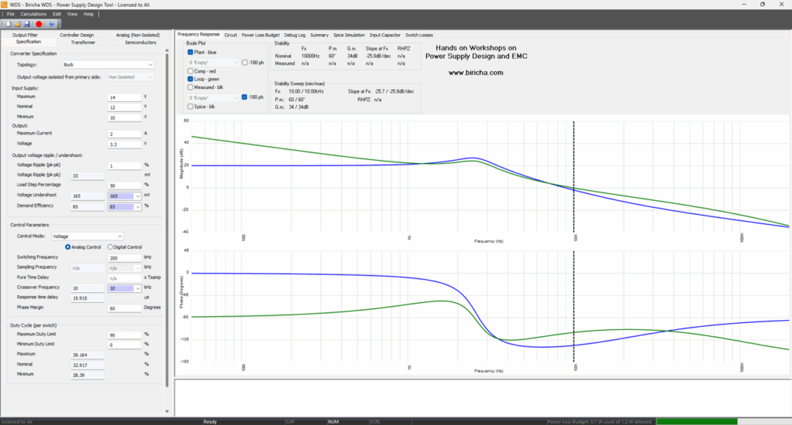Enable the Spice - blk plot checkbox

[191, 106]
